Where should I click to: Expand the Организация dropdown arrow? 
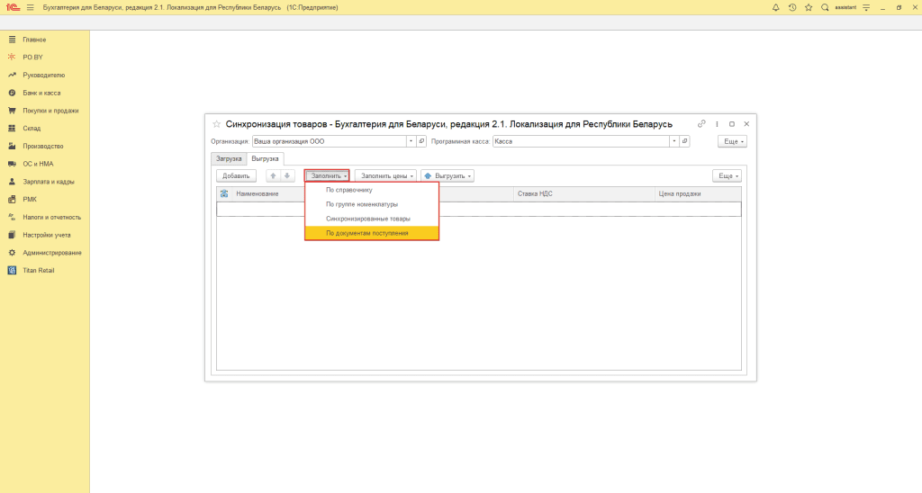click(411, 141)
